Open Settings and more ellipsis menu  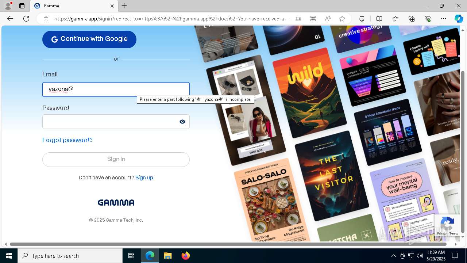click(444, 19)
